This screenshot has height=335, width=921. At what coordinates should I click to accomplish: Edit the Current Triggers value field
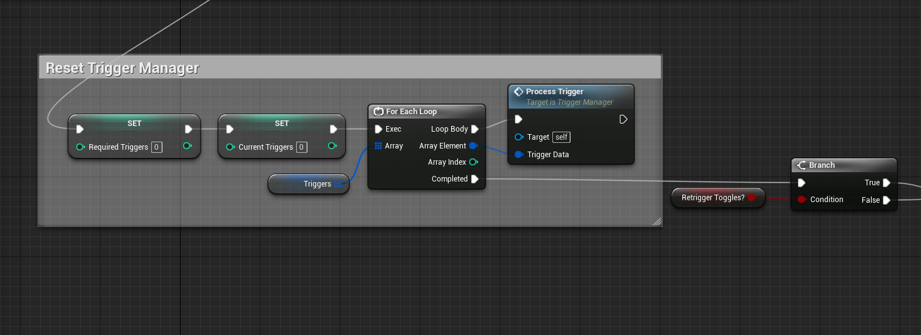click(301, 147)
